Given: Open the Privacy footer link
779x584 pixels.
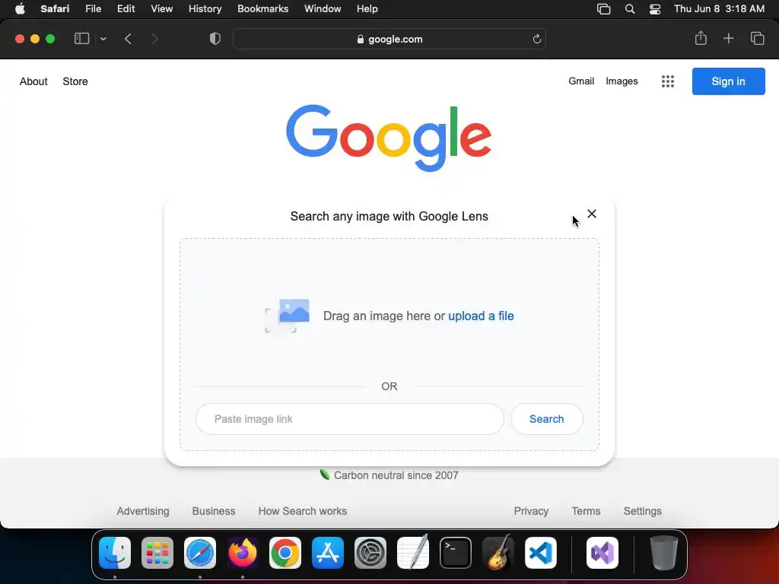Looking at the screenshot, I should coord(531,511).
